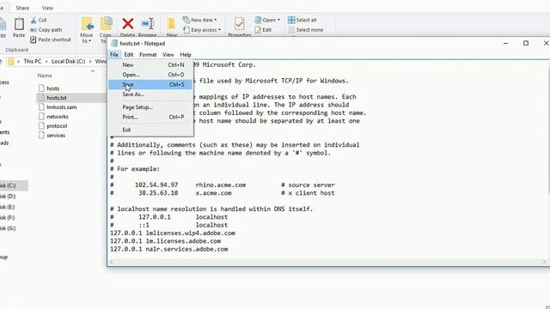Open the Move to dropdown arrow

pyautogui.click(x=89, y=41)
